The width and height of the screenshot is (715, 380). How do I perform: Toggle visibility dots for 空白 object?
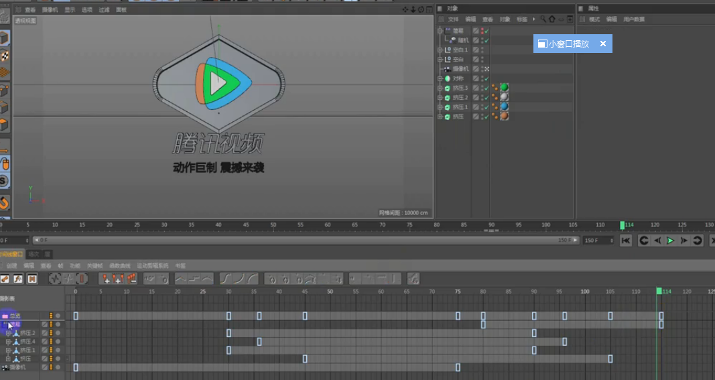tap(482, 59)
